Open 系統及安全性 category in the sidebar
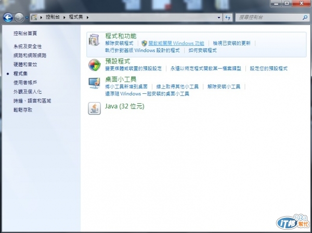This screenshot has width=312, height=233. coord(28,46)
